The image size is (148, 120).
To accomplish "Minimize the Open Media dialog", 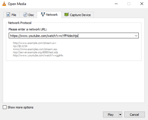I will (x=116, y=4).
